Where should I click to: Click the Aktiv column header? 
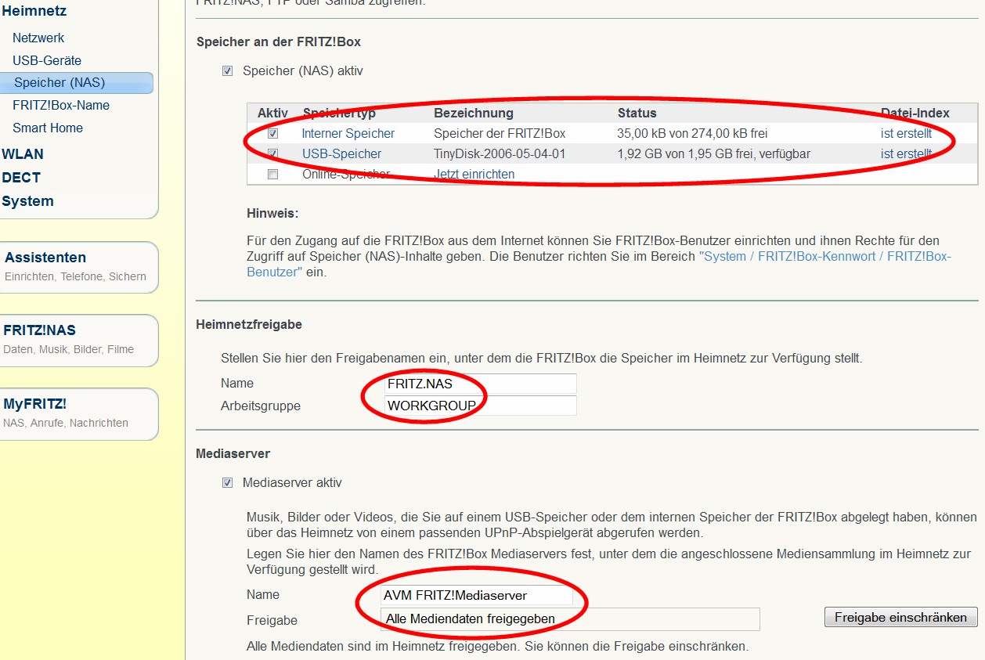click(x=272, y=114)
